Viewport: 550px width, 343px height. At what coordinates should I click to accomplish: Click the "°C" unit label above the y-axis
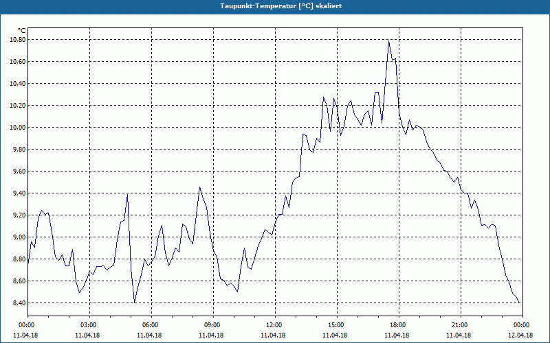point(22,31)
